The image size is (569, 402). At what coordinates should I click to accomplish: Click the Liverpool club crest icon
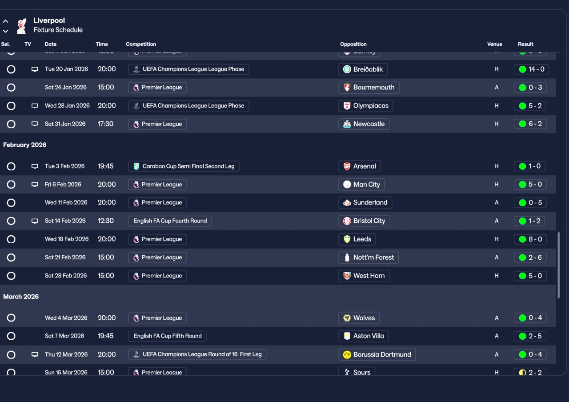(x=21, y=26)
